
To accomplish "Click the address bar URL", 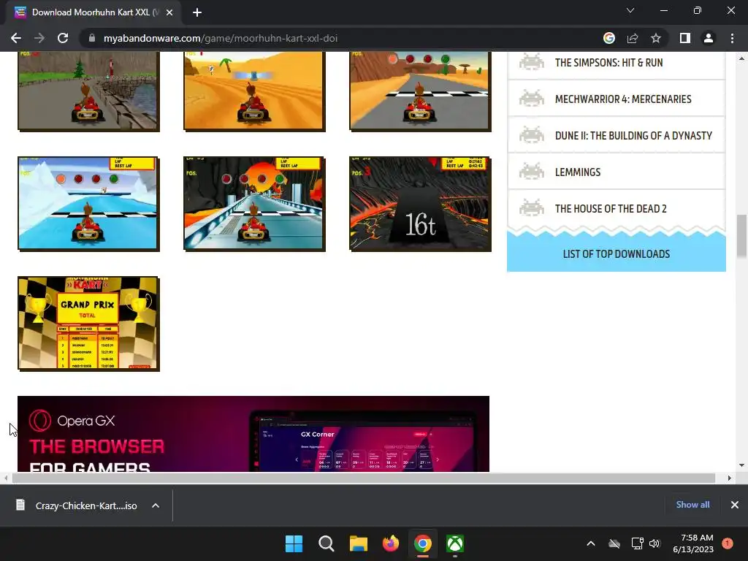I will point(221,38).
